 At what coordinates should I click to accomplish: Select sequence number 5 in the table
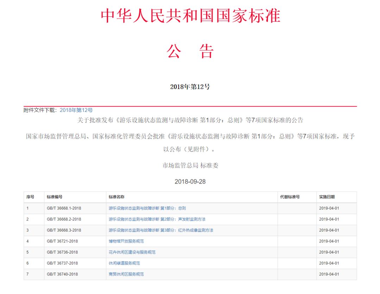(x=27, y=252)
